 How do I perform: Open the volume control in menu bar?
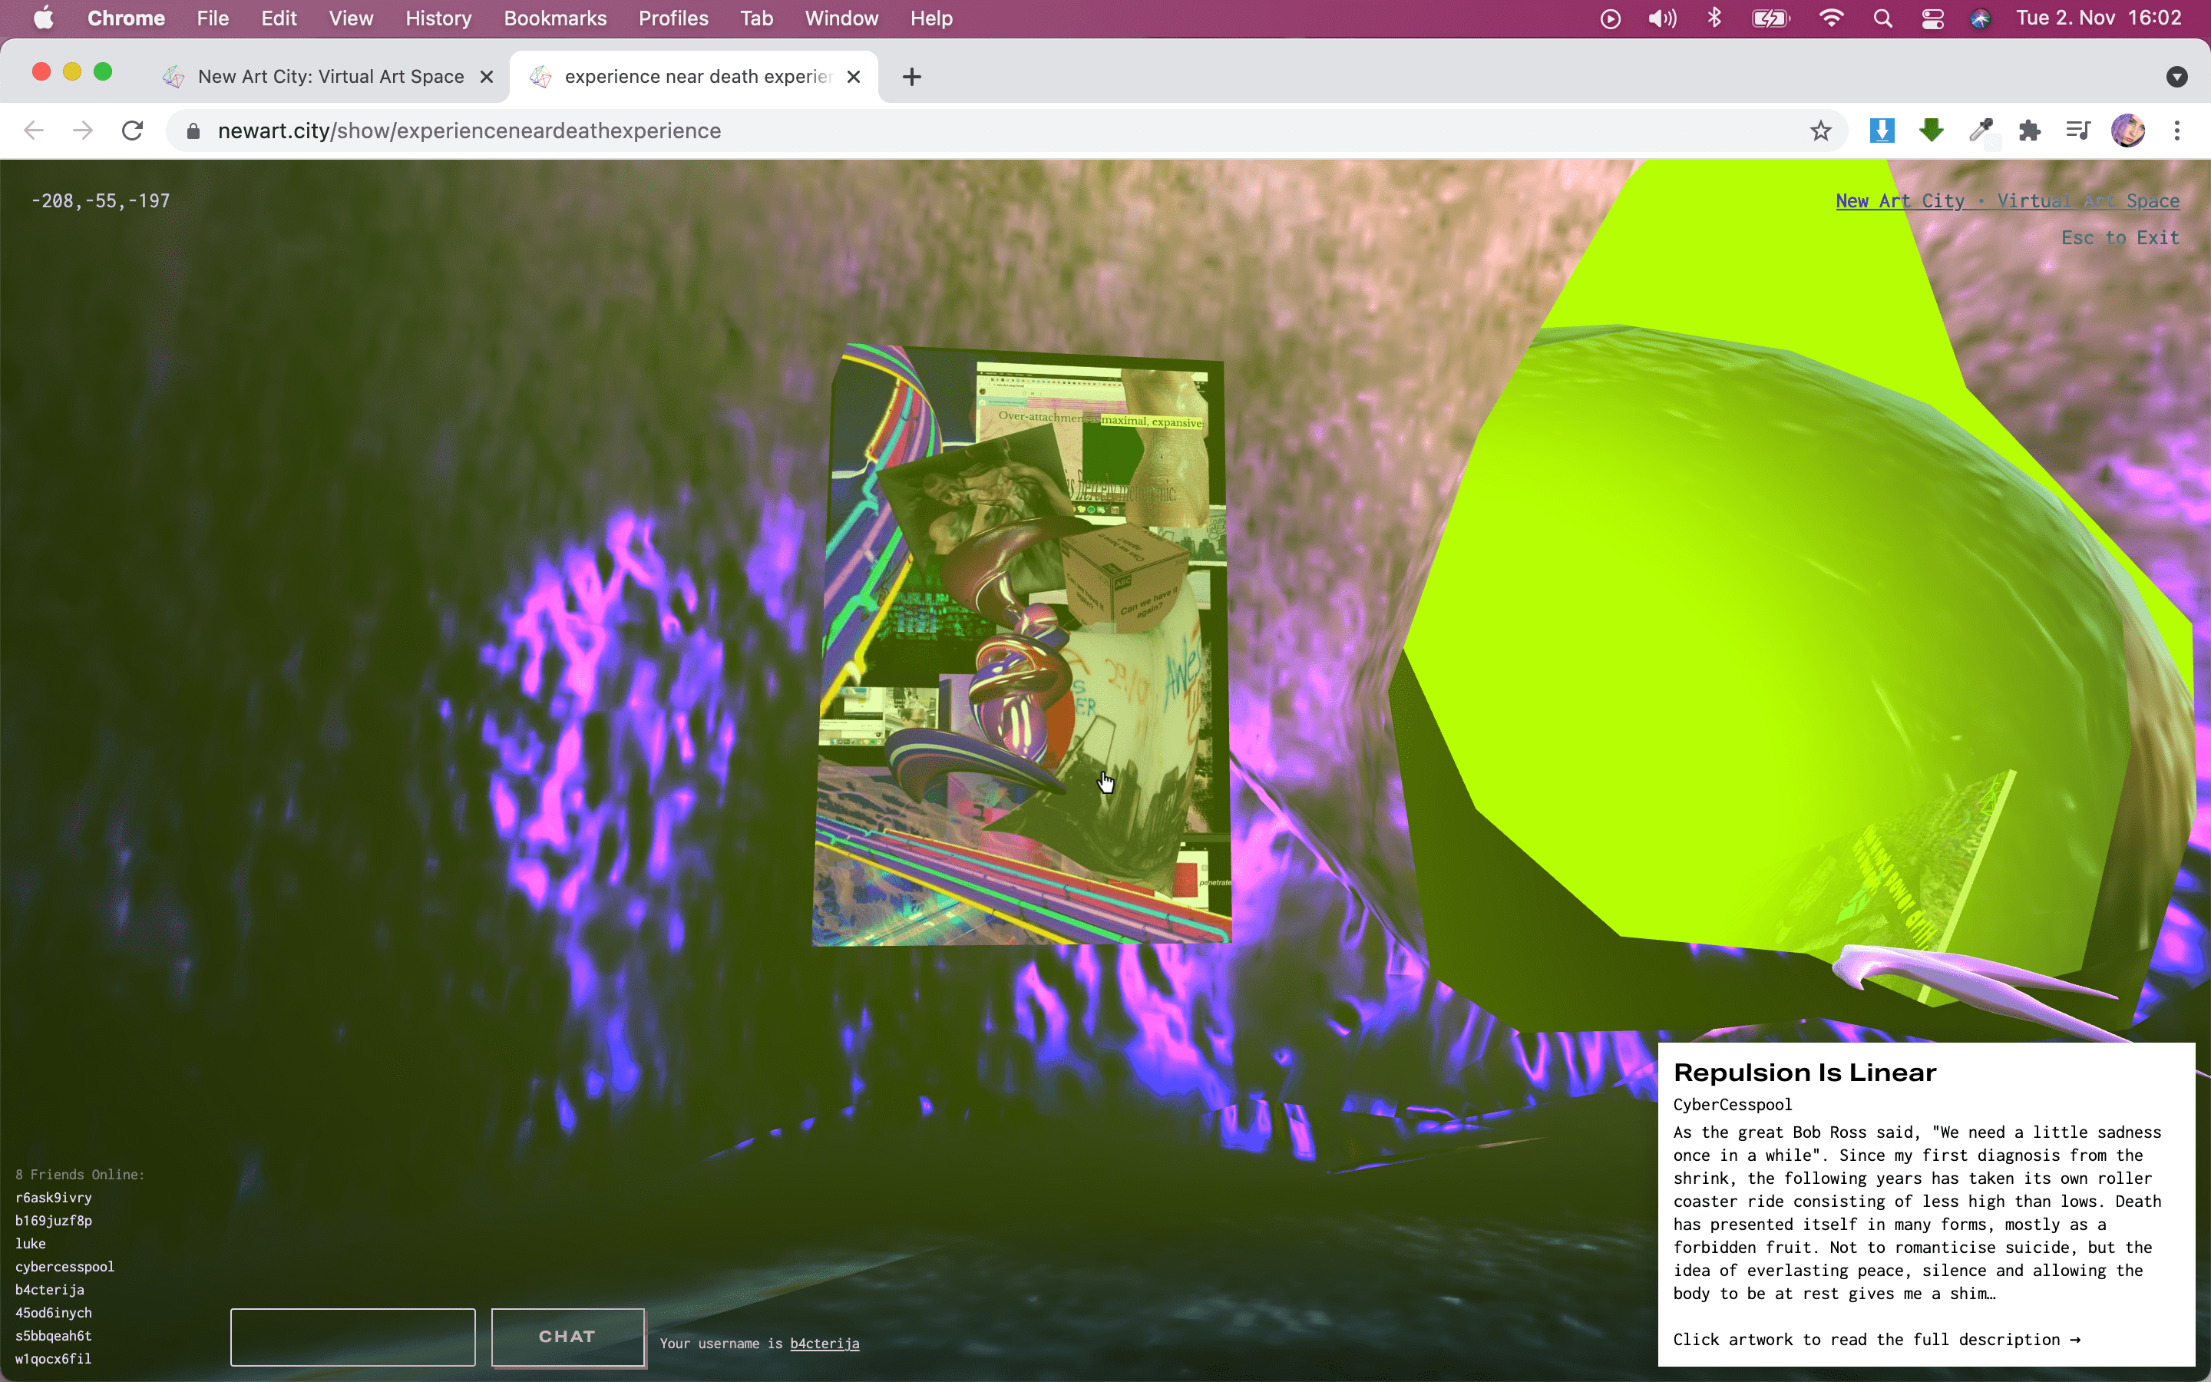point(1662,18)
